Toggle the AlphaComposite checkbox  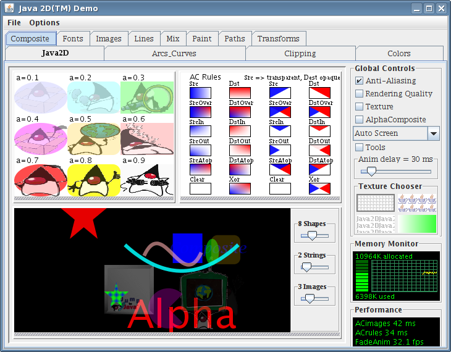[x=359, y=120]
